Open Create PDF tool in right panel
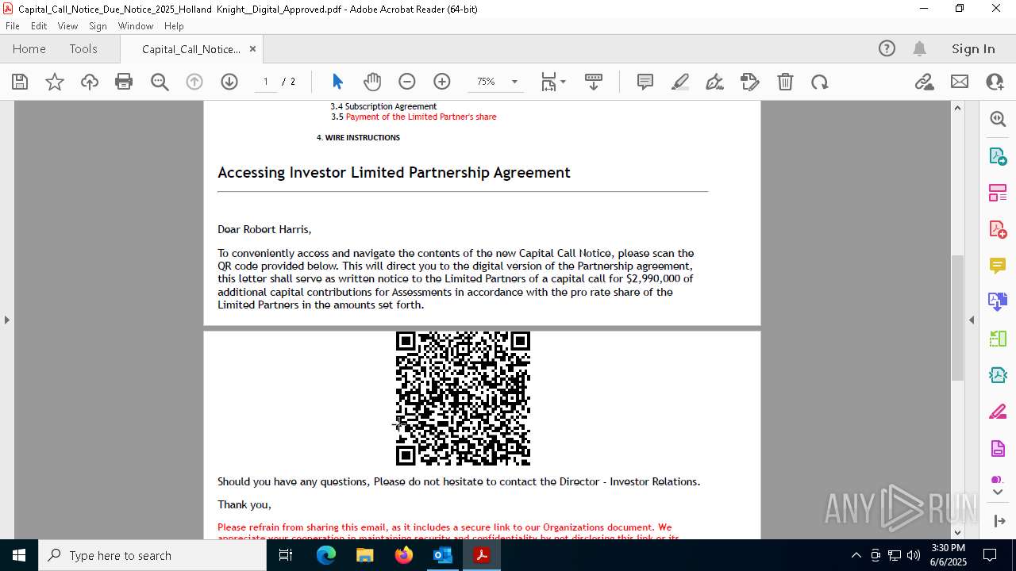The height and width of the screenshot is (571, 1016). 998,229
